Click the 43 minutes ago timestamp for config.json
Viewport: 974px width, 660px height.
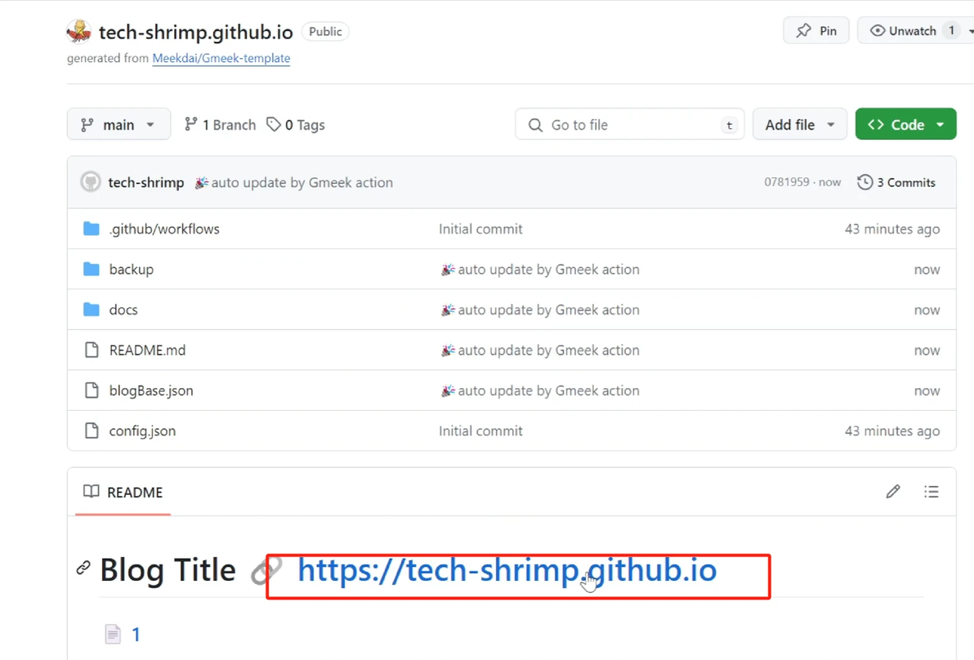[x=892, y=431]
